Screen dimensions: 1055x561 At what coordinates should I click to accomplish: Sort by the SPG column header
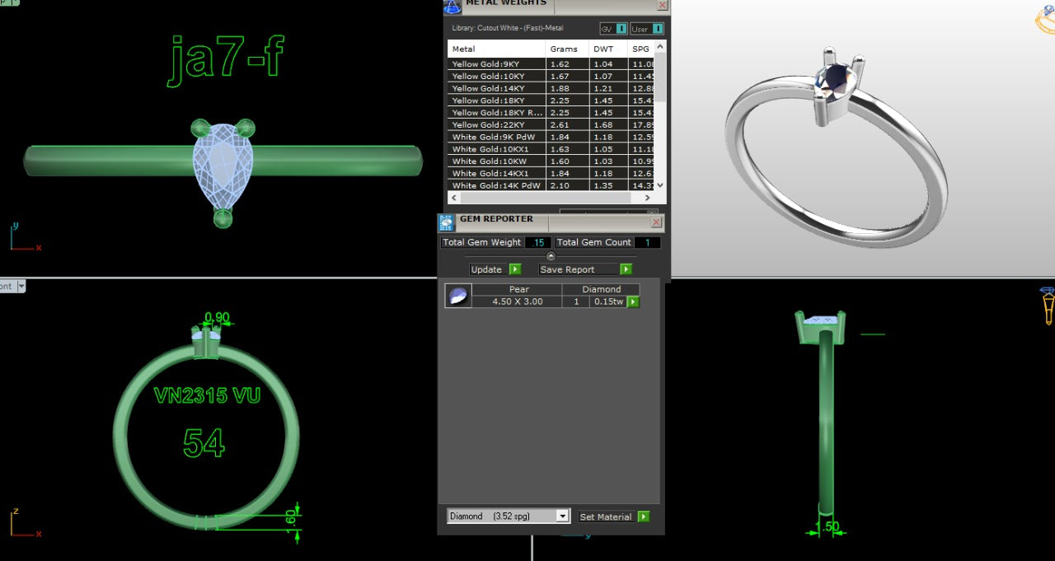click(640, 49)
